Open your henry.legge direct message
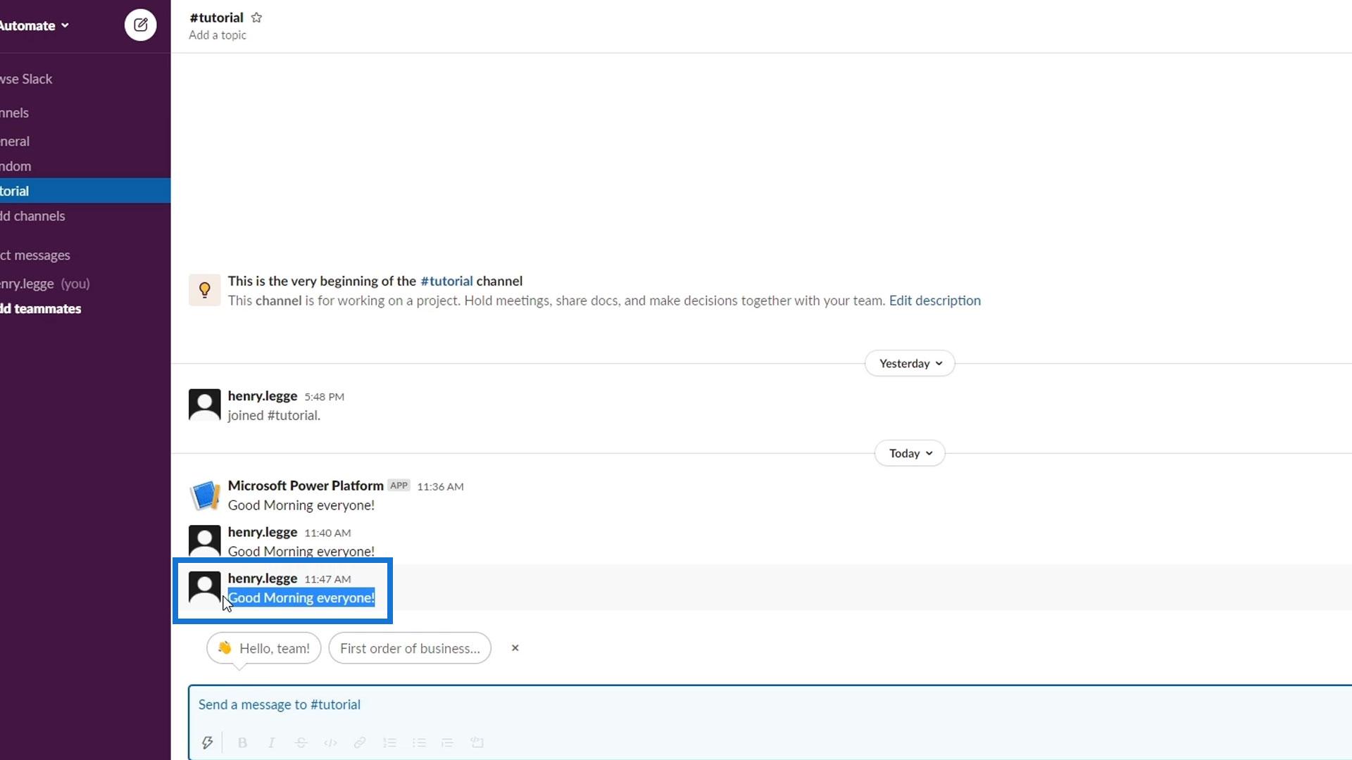This screenshot has width=1352, height=760. click(x=28, y=284)
